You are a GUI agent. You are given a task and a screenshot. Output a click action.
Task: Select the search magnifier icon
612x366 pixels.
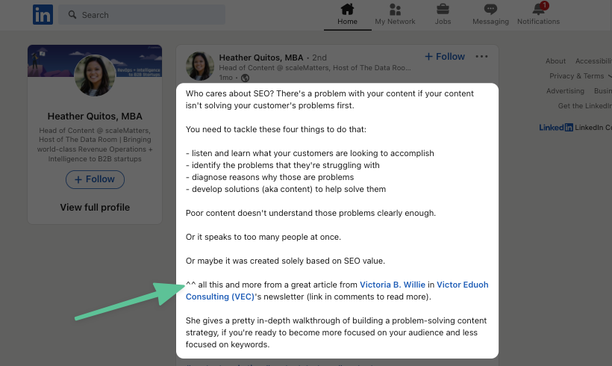point(72,15)
